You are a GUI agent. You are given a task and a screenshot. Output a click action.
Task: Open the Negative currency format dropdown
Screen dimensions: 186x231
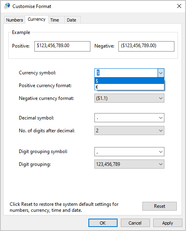pos(129,98)
